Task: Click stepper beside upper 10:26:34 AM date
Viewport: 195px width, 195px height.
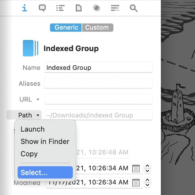Action: [147, 168]
